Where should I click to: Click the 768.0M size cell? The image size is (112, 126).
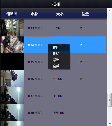[59, 113]
